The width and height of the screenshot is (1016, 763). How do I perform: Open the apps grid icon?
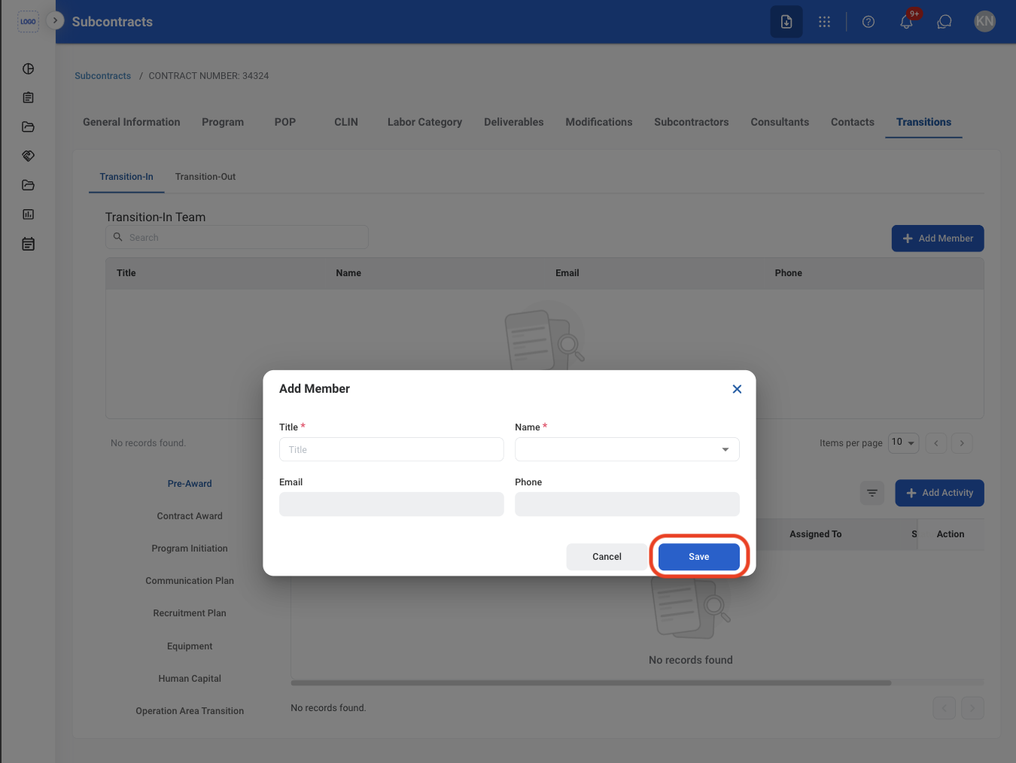coord(825,22)
